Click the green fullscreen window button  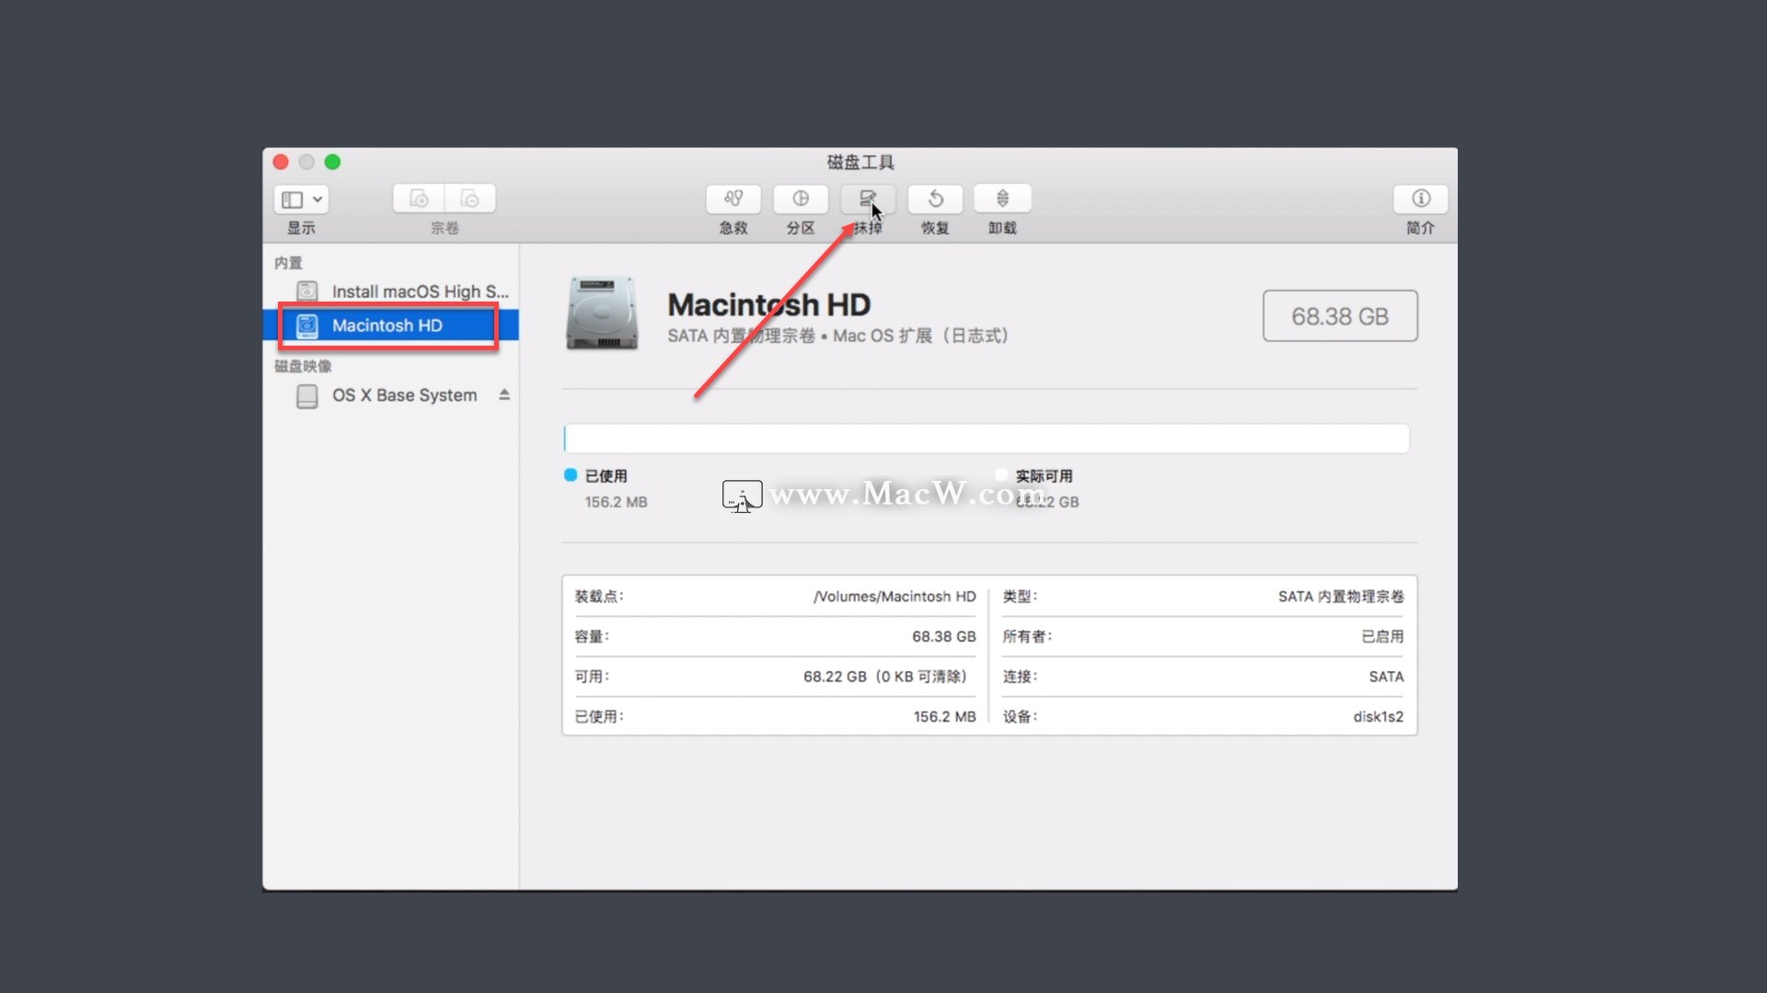pos(332,162)
